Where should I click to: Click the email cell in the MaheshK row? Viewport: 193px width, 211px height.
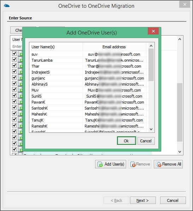pos(114,114)
